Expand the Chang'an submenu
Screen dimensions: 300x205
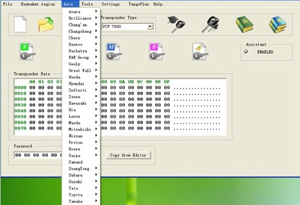point(81,24)
